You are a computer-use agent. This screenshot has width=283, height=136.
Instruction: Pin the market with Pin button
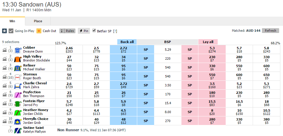(84, 31)
